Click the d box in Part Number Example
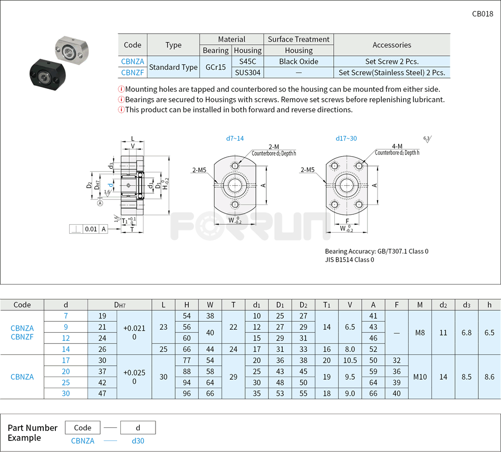Screen dimensions: 501x452 138,427
